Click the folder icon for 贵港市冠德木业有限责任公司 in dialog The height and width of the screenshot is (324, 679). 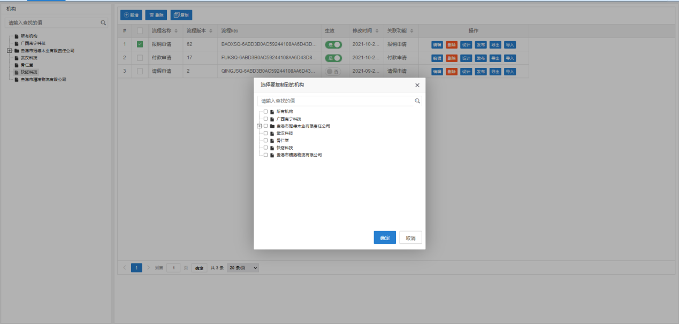point(272,126)
